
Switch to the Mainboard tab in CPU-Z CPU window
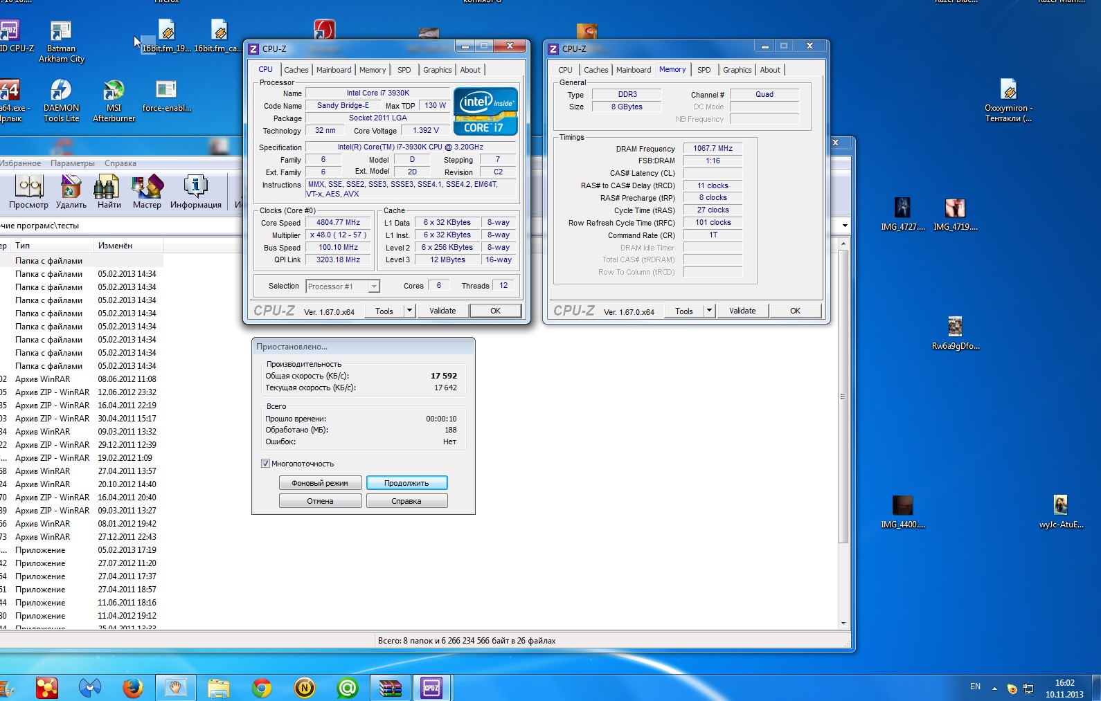(334, 70)
